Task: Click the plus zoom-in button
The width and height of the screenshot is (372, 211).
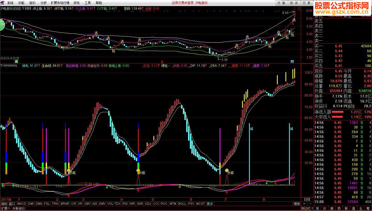Action: coord(304,204)
